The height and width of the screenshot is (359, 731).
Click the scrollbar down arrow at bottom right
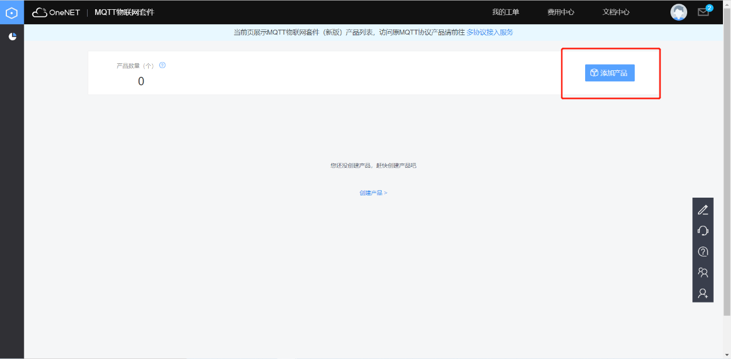(x=726, y=354)
